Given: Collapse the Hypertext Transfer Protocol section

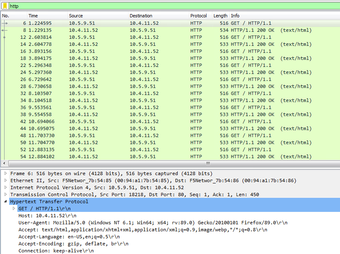Looking at the screenshot, I should click(x=6, y=201).
